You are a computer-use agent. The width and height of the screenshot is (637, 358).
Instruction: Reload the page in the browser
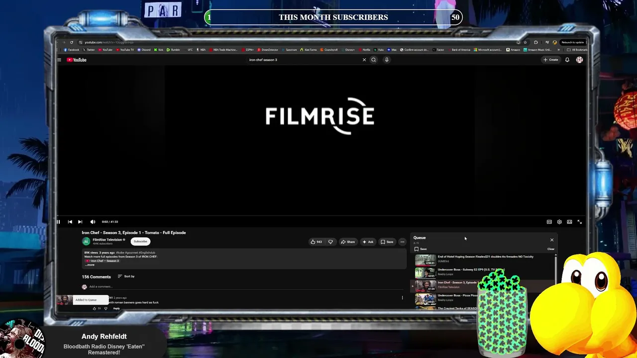(72, 42)
